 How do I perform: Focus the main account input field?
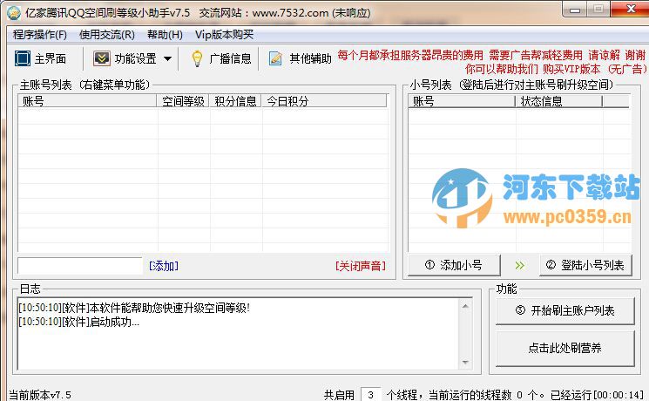(80, 266)
